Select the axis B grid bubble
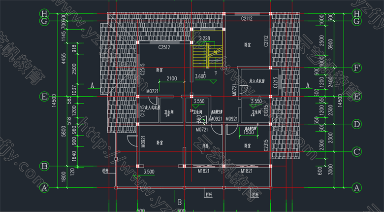 pyautogui.click(x=44, y=166)
